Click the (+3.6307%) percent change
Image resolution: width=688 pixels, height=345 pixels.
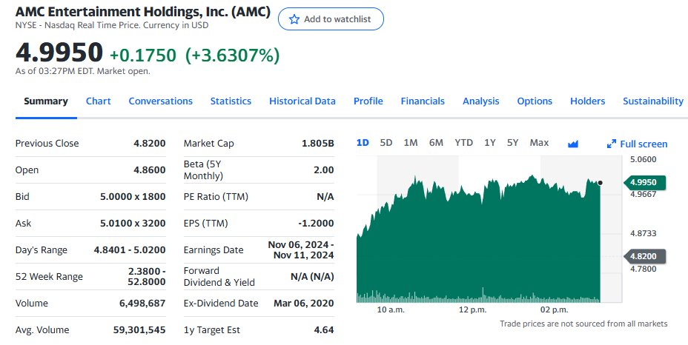pyautogui.click(x=232, y=56)
